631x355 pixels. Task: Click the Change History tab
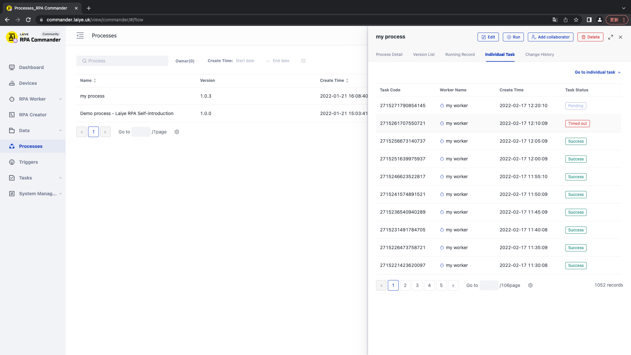pos(540,54)
